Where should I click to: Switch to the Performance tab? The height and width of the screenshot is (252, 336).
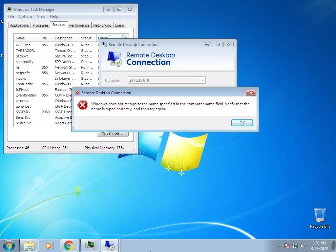pyautogui.click(x=79, y=25)
